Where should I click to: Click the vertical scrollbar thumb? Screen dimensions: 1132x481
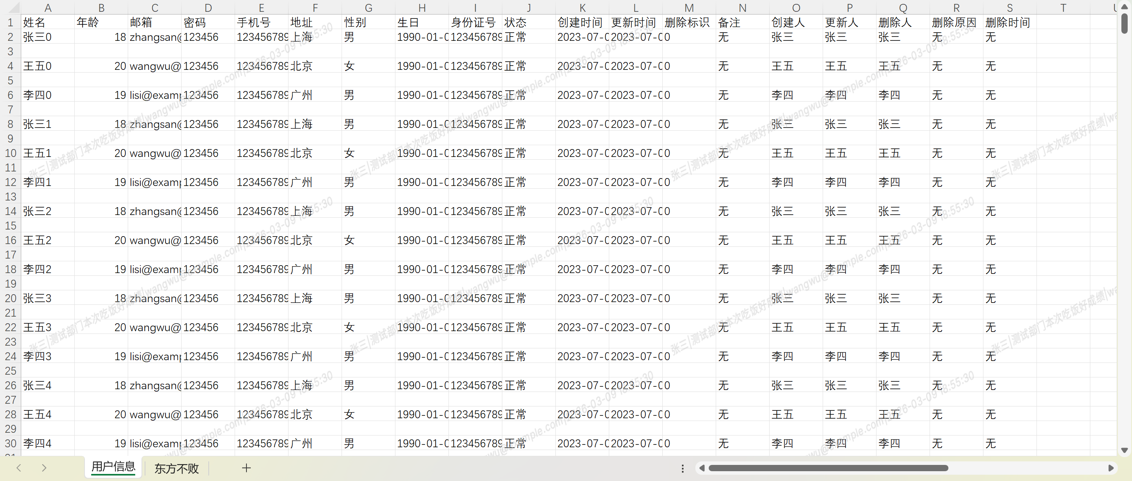click(1125, 23)
